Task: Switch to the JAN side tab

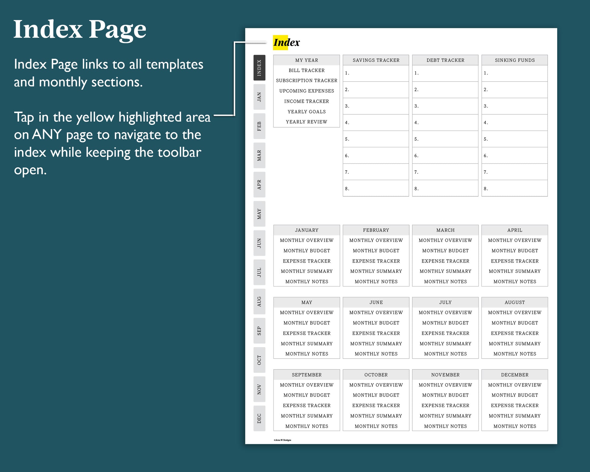Action: [259, 97]
